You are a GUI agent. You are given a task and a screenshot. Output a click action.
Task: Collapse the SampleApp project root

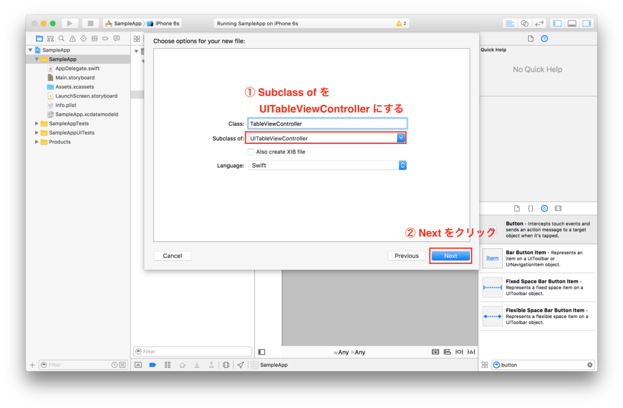(30, 50)
